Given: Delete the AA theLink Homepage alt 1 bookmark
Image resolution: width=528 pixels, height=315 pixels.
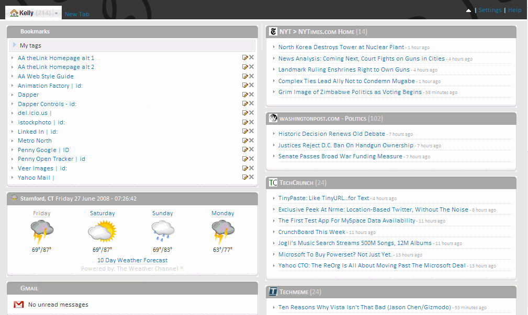Looking at the screenshot, I should click(252, 57).
